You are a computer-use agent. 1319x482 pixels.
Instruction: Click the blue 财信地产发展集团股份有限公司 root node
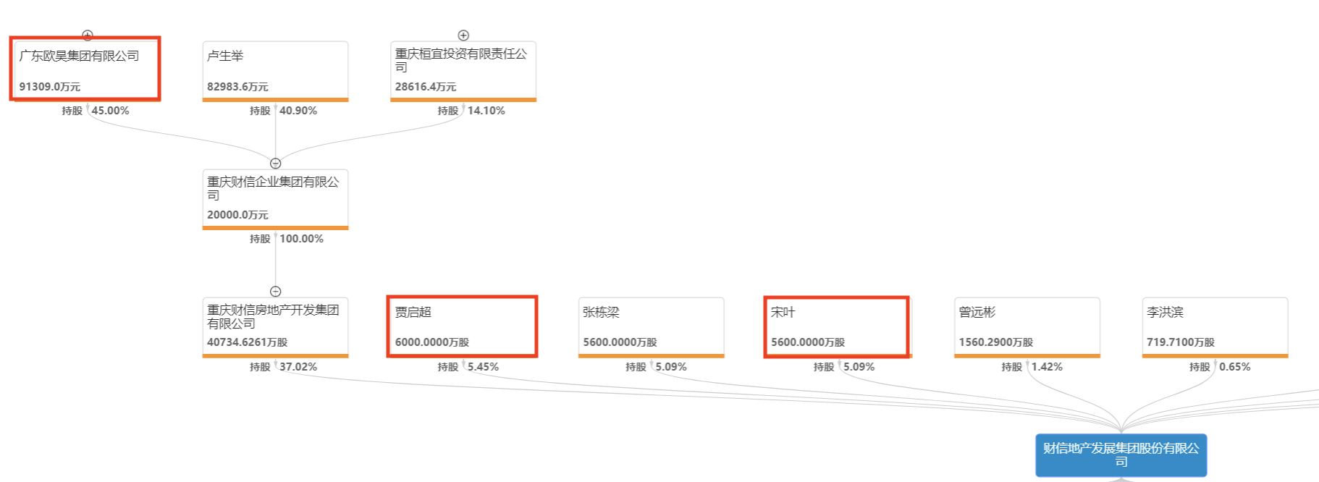(1121, 455)
